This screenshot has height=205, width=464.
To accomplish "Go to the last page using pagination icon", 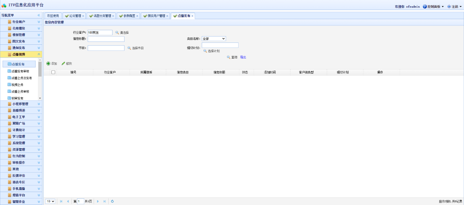I will 104,201.
